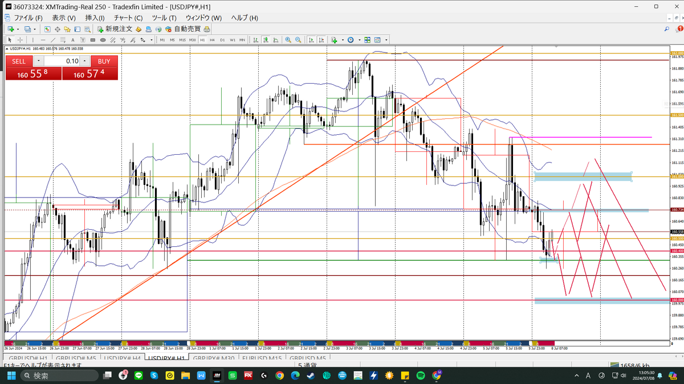Viewport: 684px width, 384px height.
Task: Open the new chart toolbar icon
Action: click(x=11, y=29)
